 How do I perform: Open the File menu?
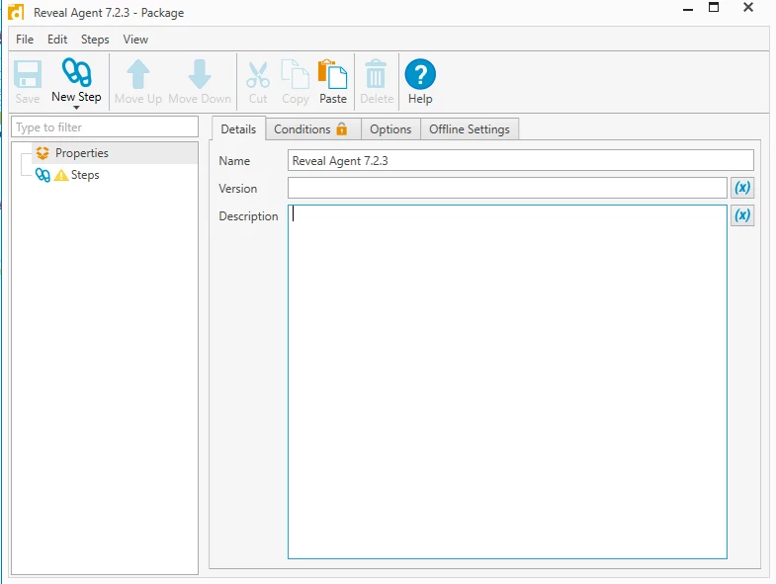point(25,40)
